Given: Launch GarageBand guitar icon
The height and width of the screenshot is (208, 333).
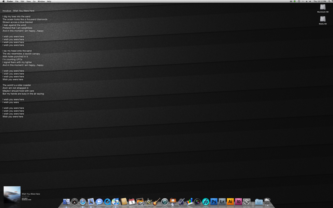Looking at the screenshot, I should (156, 201).
